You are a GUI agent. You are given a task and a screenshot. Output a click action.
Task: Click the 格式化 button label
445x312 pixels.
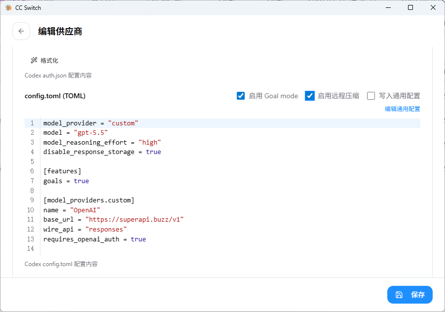click(x=49, y=60)
